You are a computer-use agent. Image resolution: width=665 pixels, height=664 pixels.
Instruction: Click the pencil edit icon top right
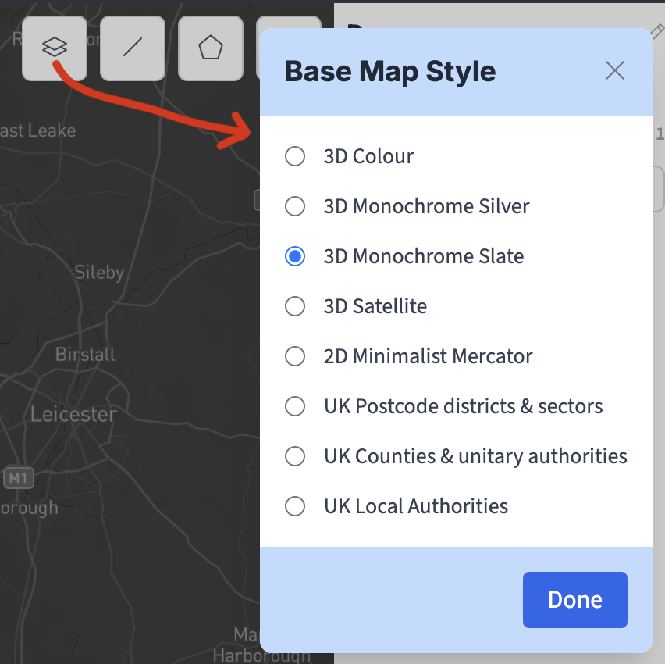(x=657, y=33)
